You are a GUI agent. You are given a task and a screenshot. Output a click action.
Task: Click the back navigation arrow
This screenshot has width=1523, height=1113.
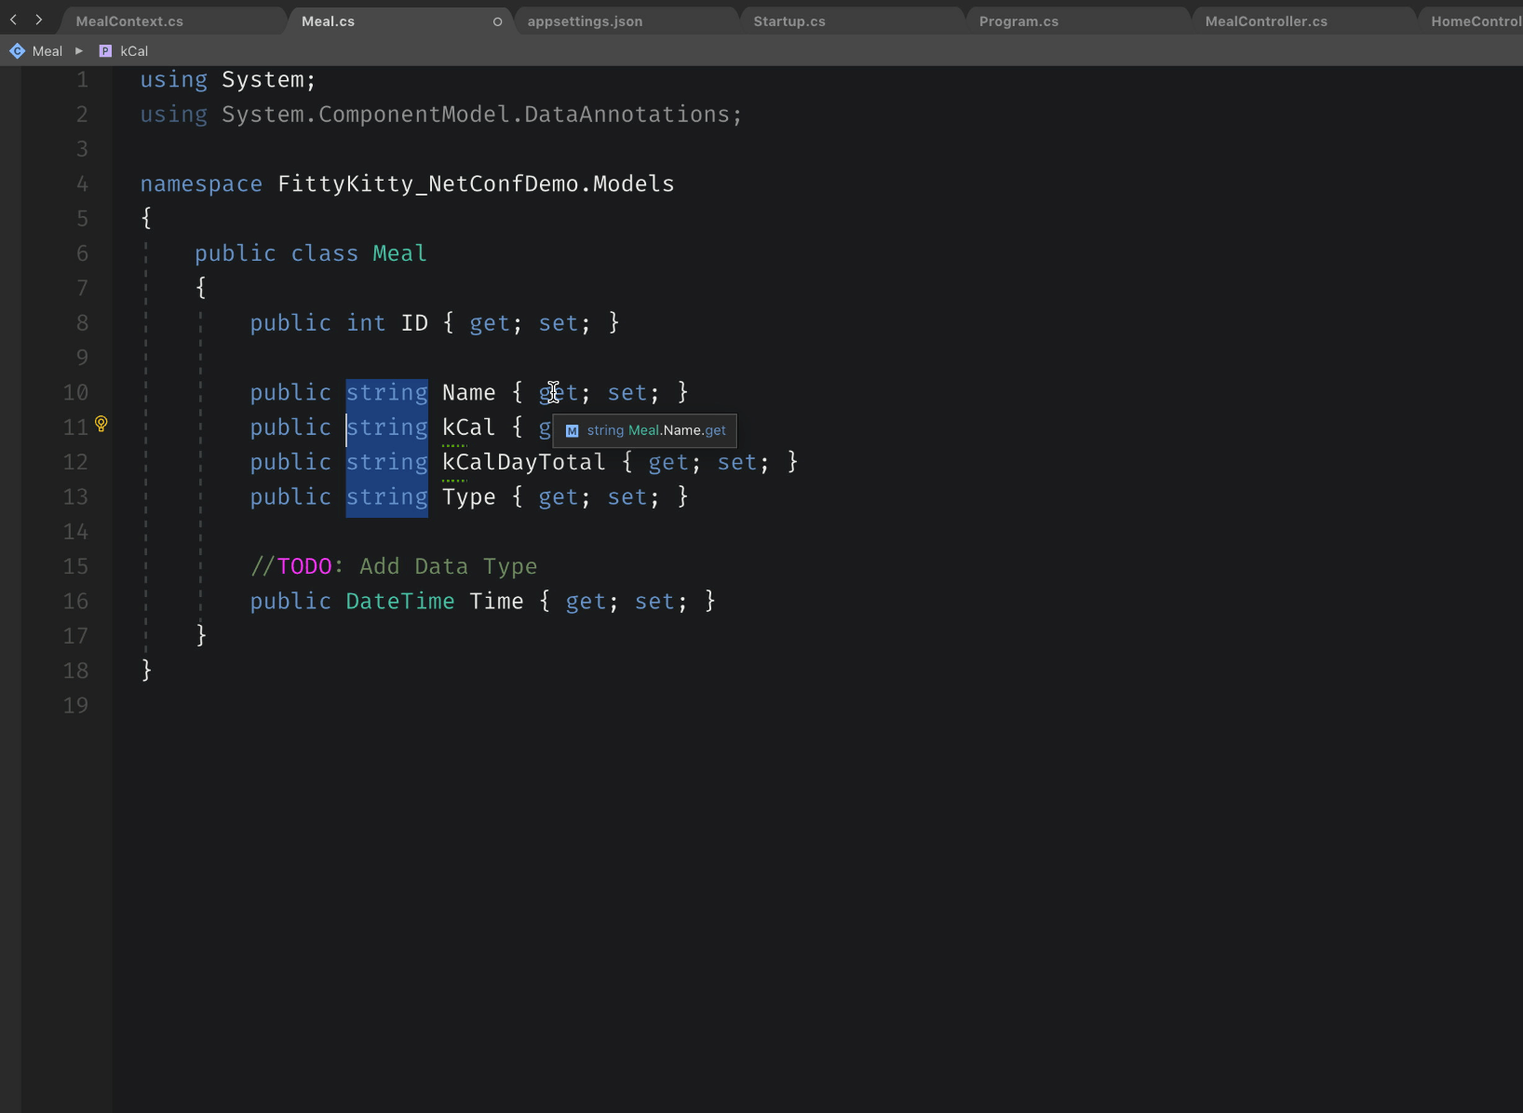tap(14, 20)
